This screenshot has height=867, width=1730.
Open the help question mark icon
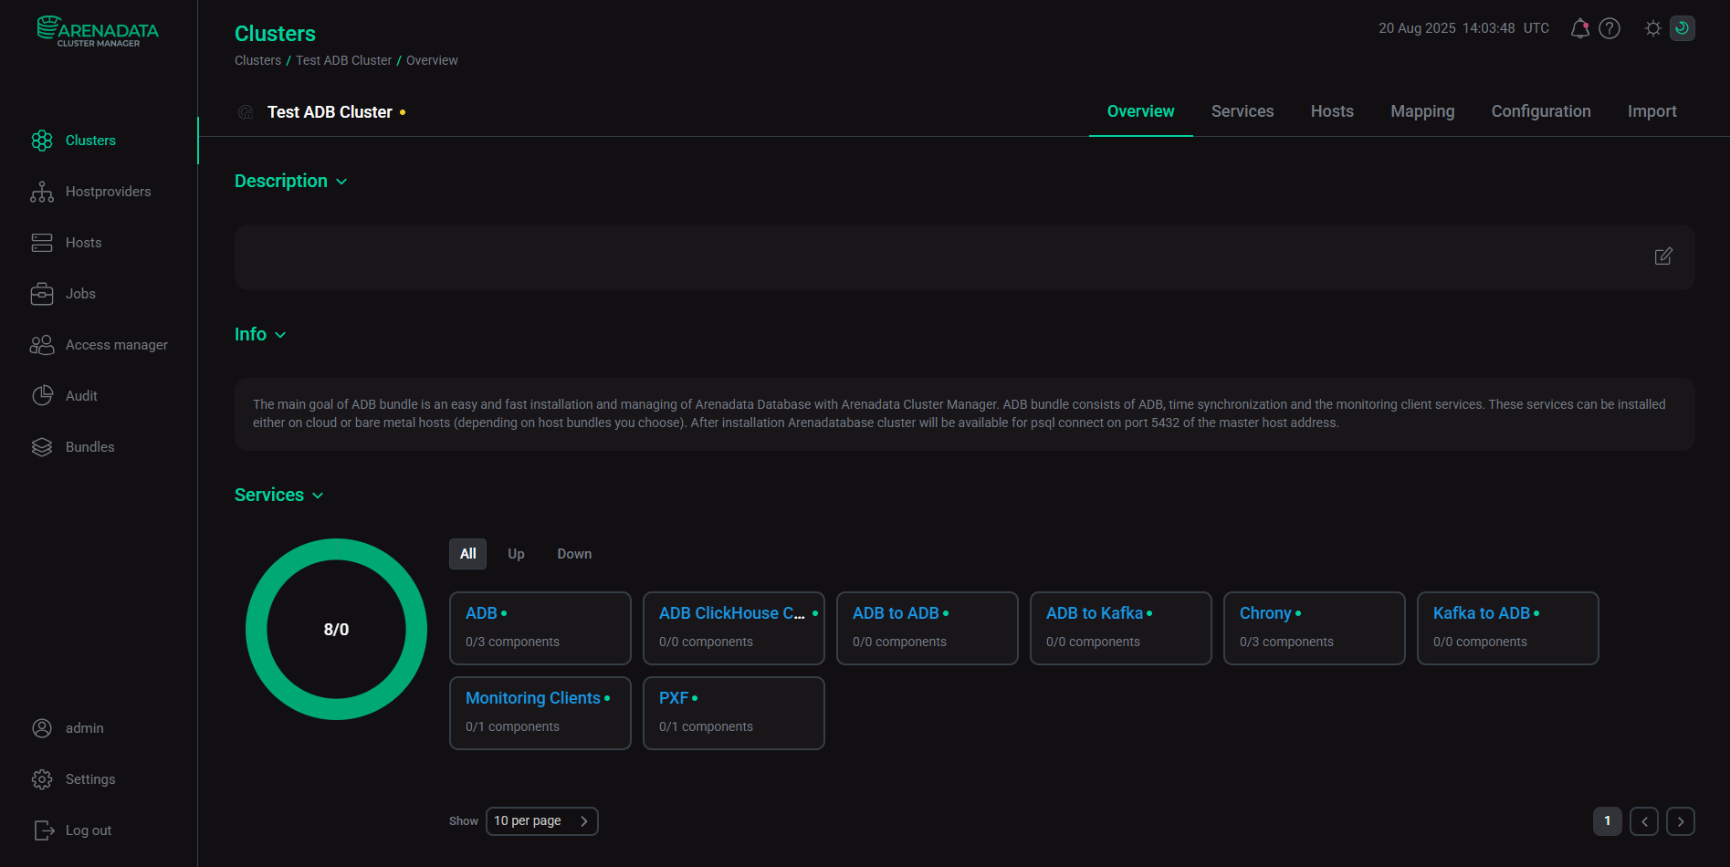click(x=1609, y=28)
